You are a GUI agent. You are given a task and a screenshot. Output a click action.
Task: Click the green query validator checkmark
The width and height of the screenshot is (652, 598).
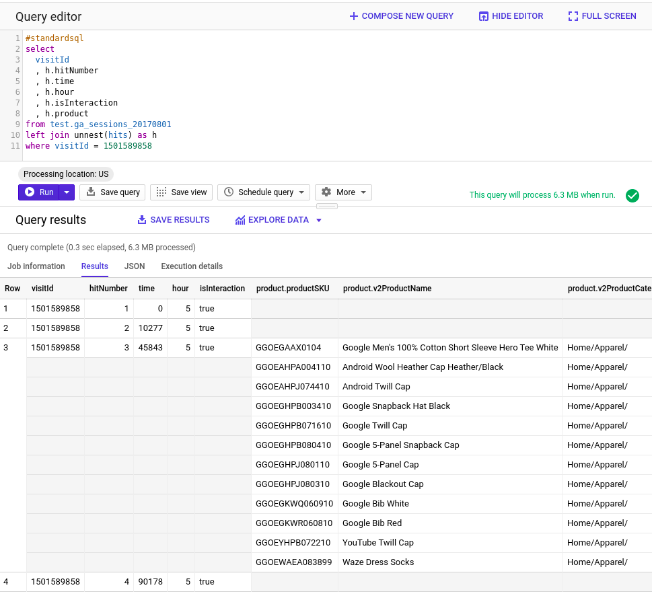632,194
